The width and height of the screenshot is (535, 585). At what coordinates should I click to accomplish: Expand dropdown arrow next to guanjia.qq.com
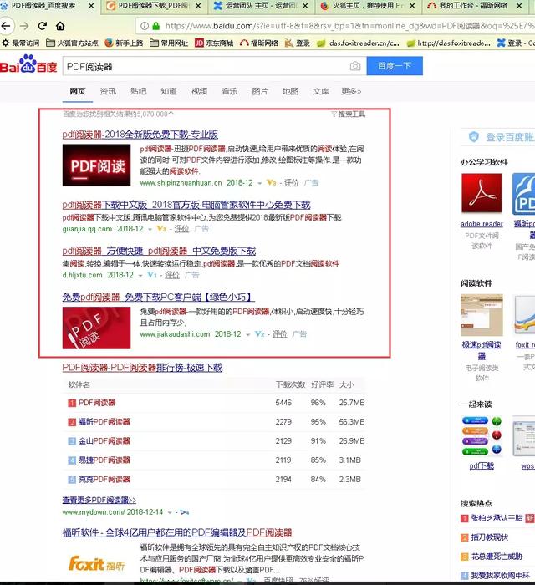coord(150,230)
